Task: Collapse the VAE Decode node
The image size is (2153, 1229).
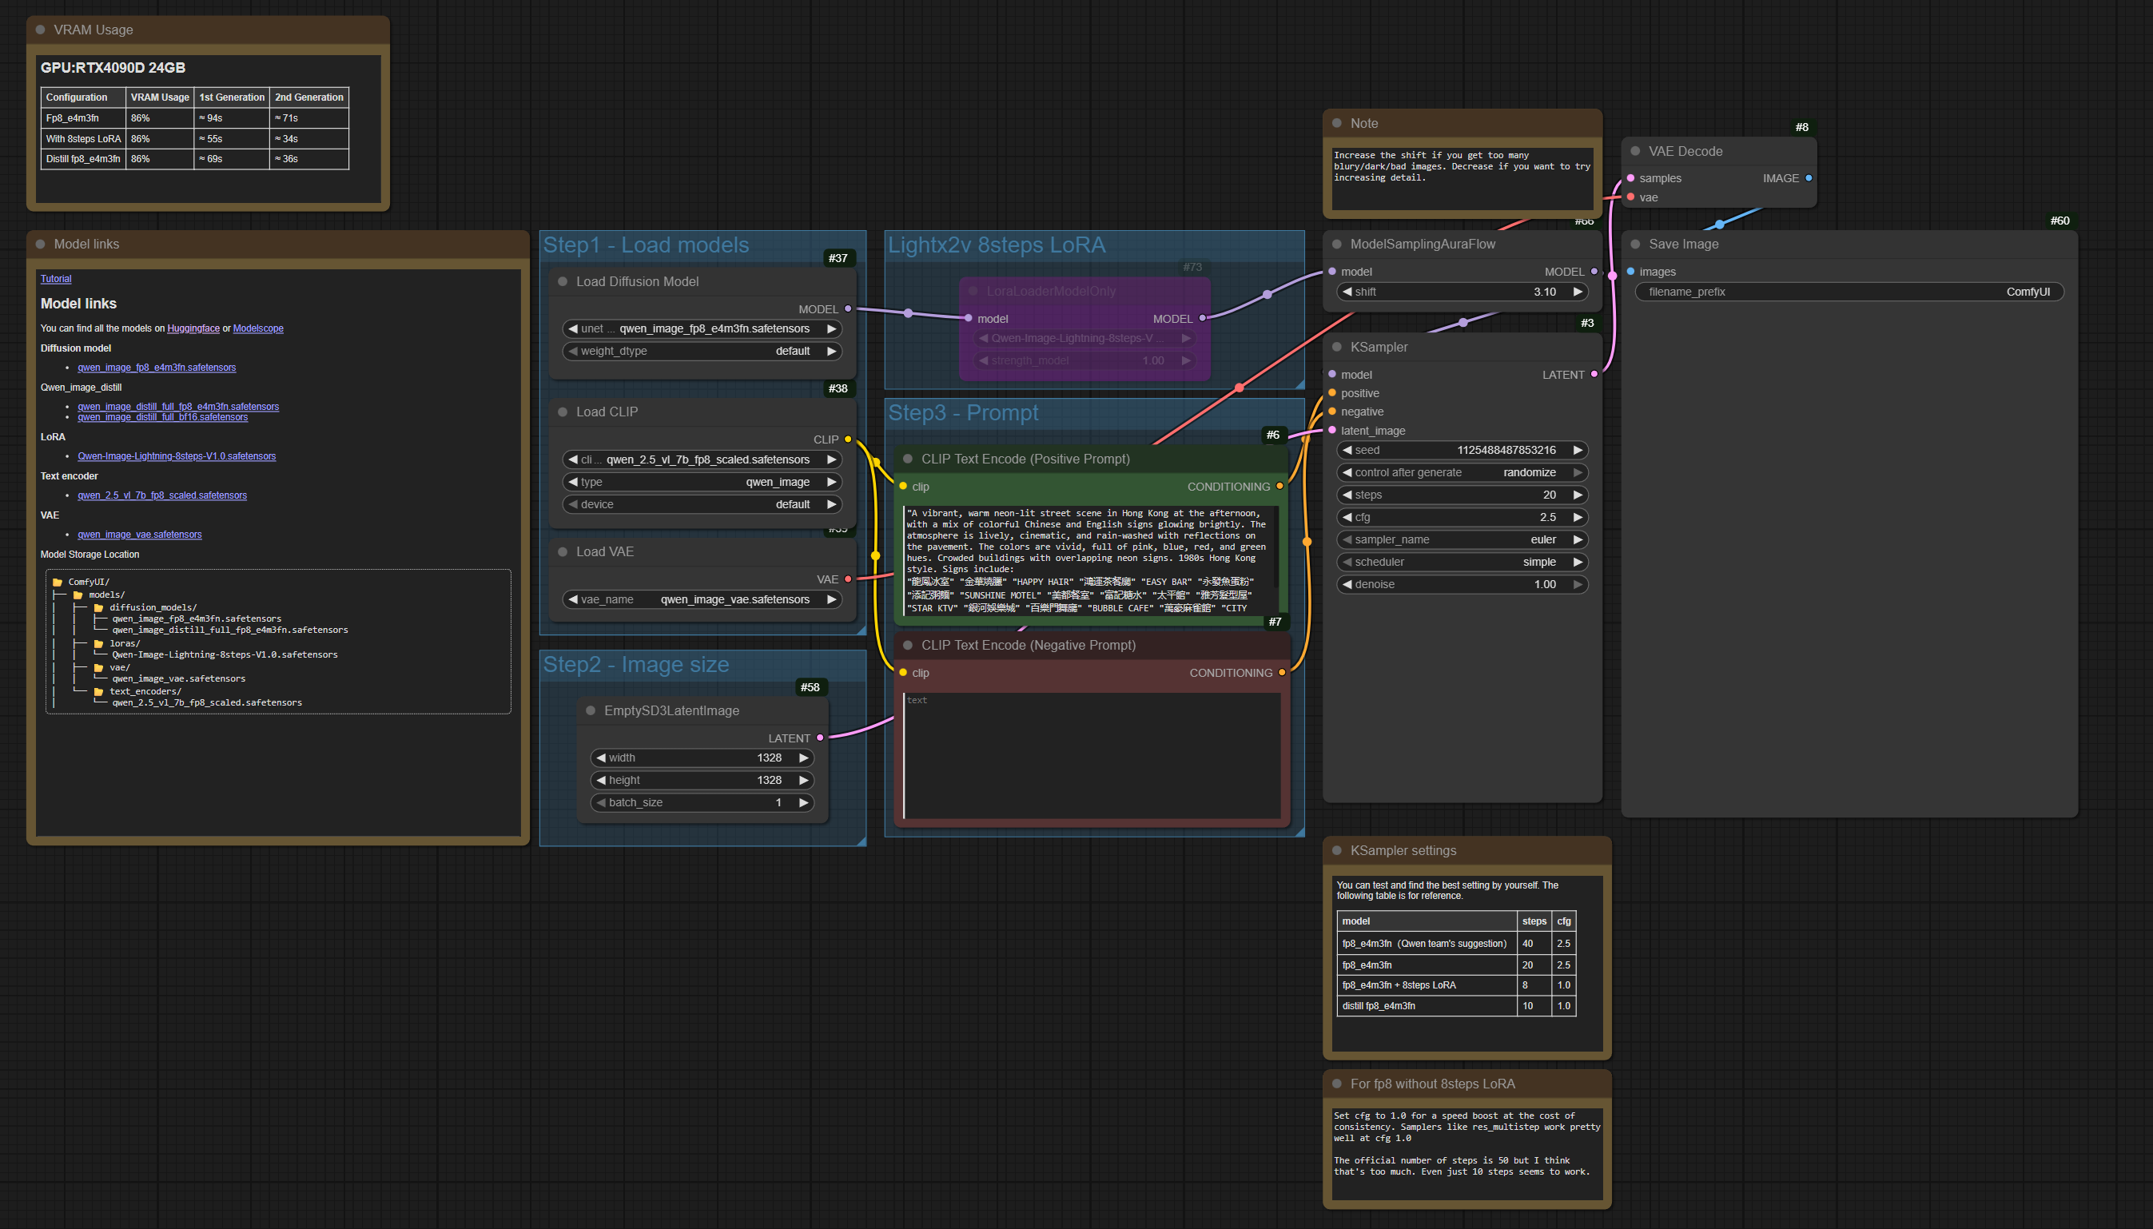Action: tap(1634, 151)
